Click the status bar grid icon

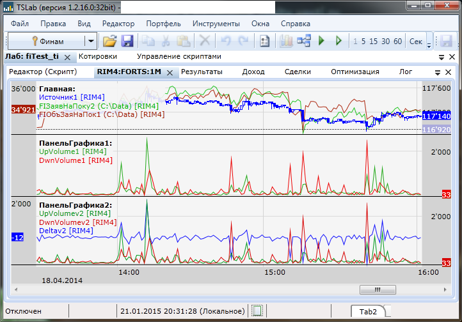point(257,311)
